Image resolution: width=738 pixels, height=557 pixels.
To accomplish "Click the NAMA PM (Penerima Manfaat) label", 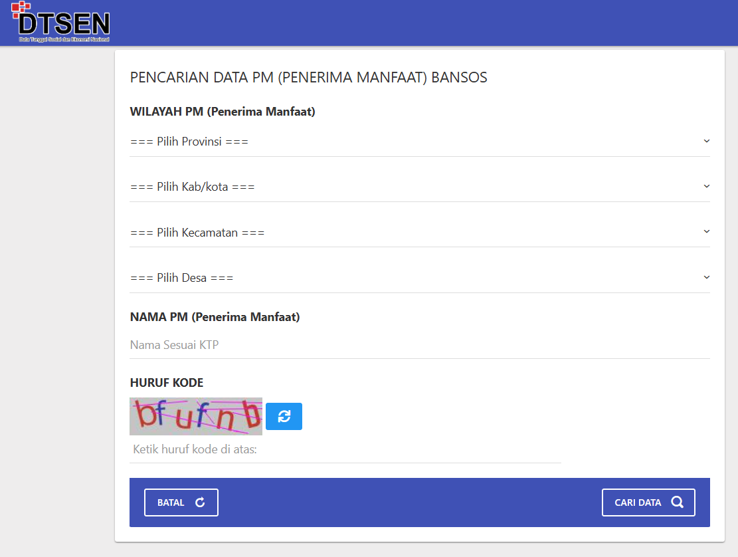I will [215, 317].
